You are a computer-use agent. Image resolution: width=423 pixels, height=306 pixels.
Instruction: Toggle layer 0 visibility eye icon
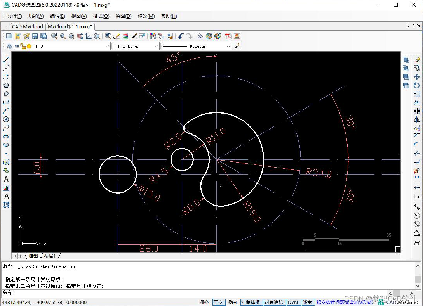[17, 46]
